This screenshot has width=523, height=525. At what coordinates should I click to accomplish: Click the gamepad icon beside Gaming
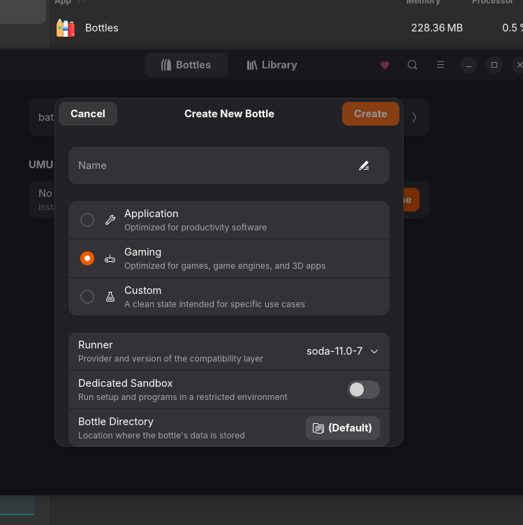(110, 258)
